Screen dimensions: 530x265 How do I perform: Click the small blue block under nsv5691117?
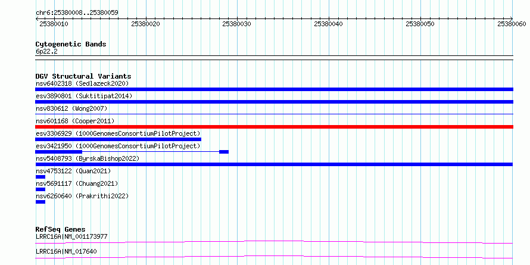40,189
